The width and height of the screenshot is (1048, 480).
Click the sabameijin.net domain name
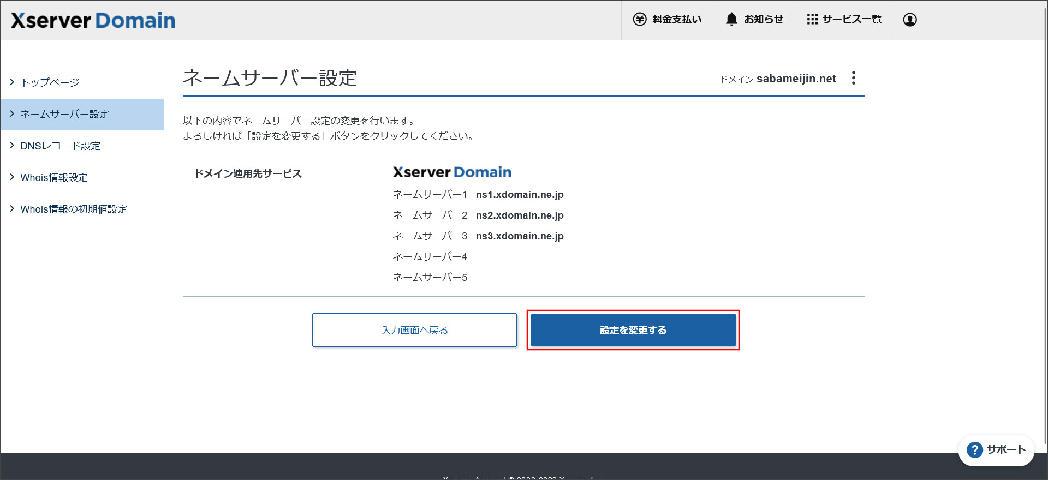pos(796,79)
